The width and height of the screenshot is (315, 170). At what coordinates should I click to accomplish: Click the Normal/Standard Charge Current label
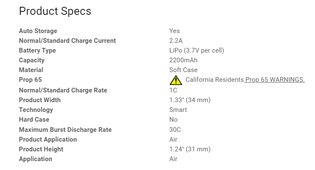pyautogui.click(x=67, y=41)
